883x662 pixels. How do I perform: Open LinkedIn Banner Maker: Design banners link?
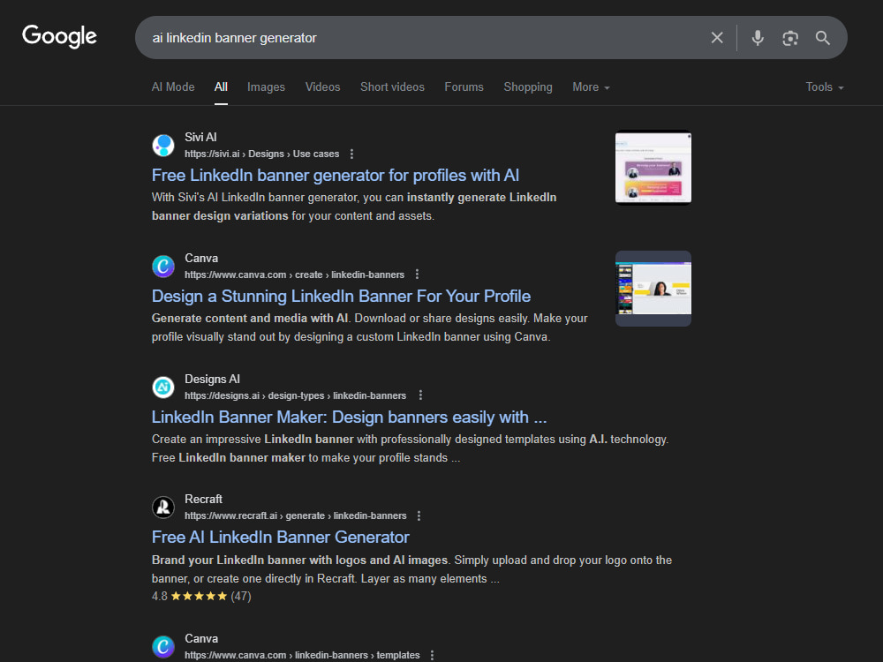click(349, 418)
